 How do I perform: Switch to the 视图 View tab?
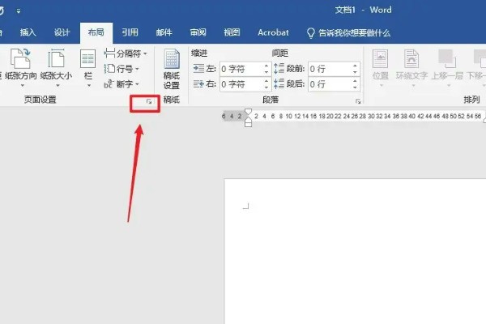232,32
